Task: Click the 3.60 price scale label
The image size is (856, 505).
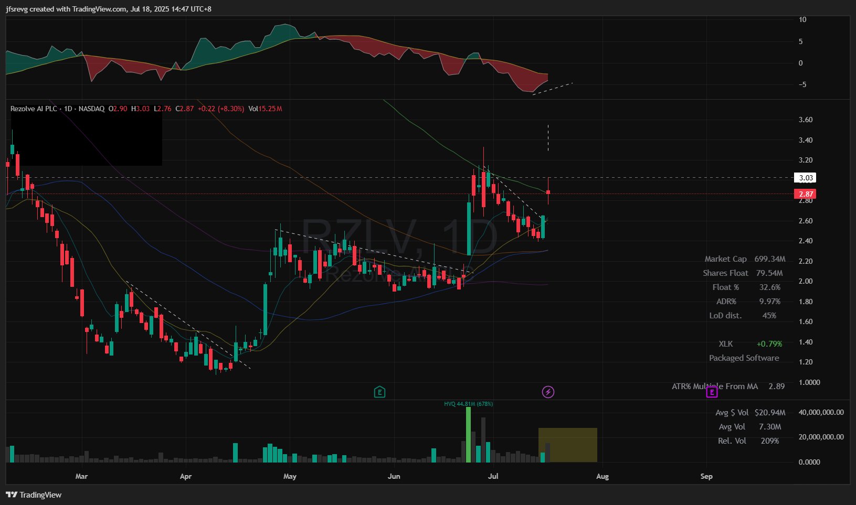Action: pyautogui.click(x=806, y=120)
